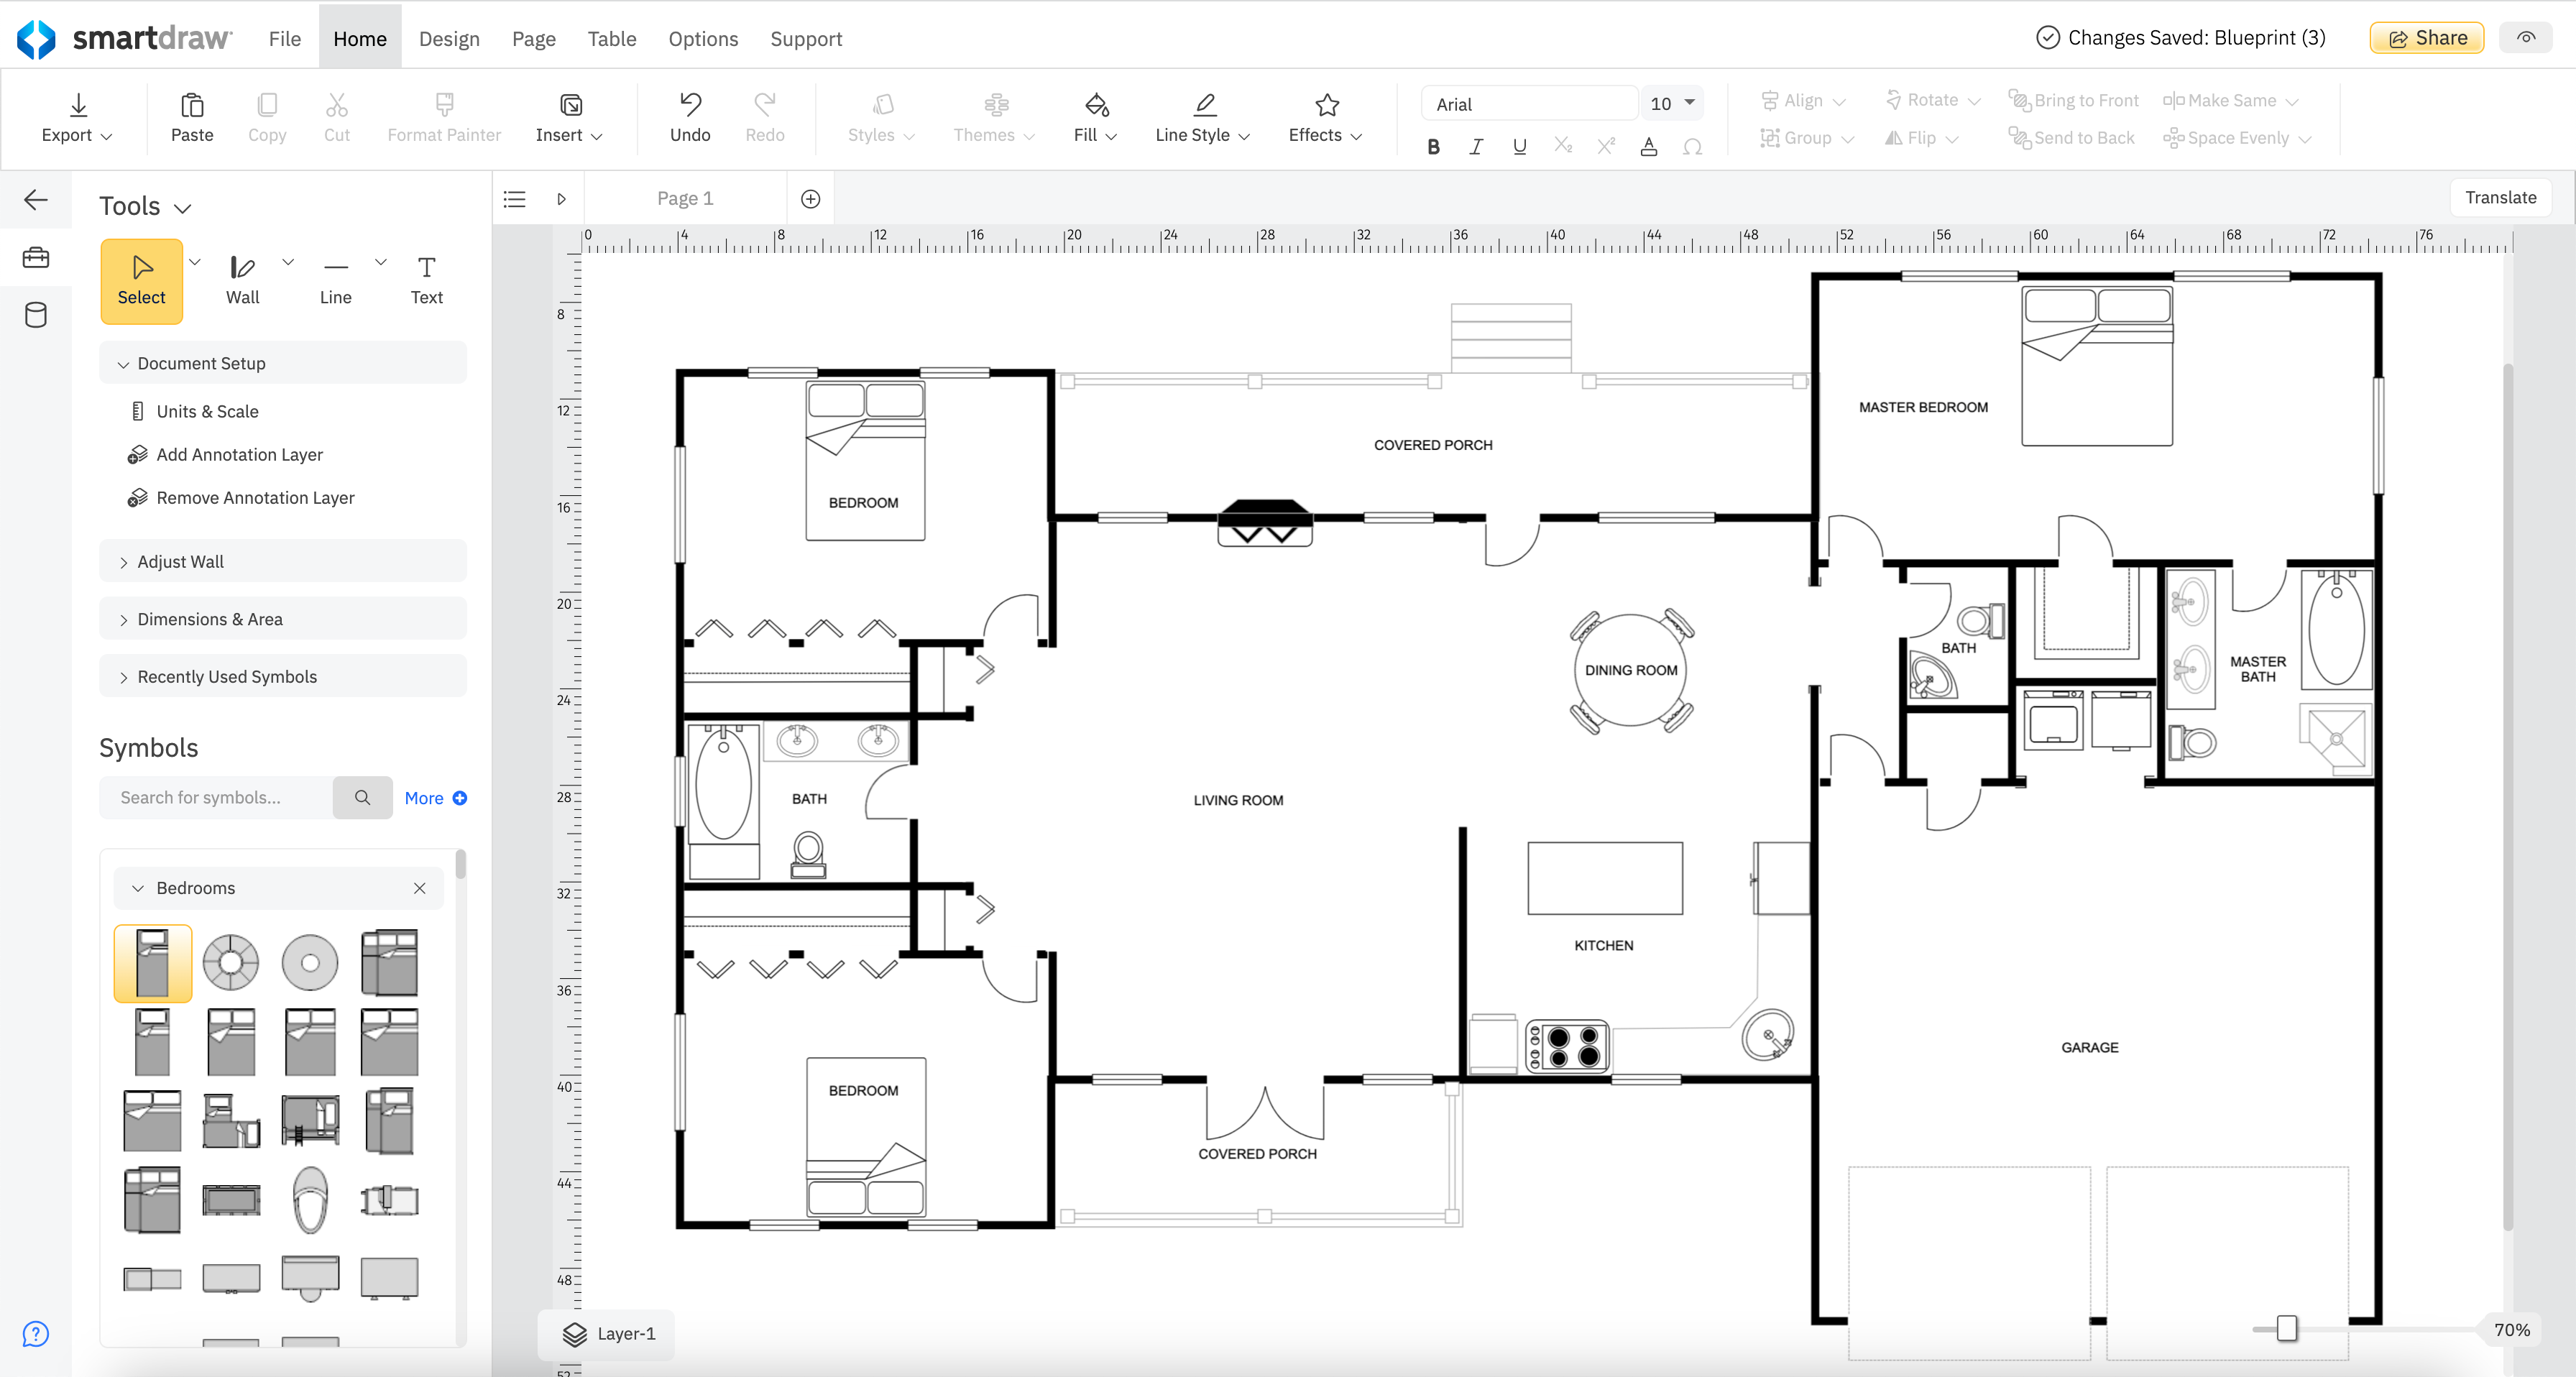Click the Translate button

[x=2499, y=197]
